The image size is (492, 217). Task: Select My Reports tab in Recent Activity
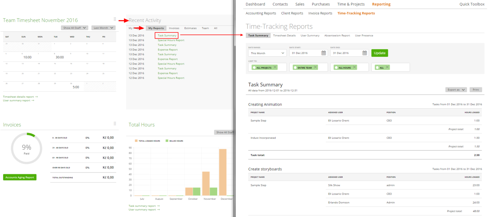point(156,28)
